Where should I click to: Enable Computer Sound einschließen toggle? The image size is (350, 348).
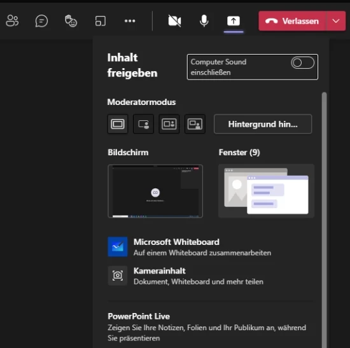pos(302,63)
